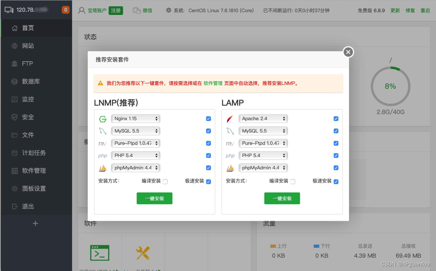This screenshot has width=436, height=271.
Task: Open 数据库 sidebar menu item
Action: (36, 81)
